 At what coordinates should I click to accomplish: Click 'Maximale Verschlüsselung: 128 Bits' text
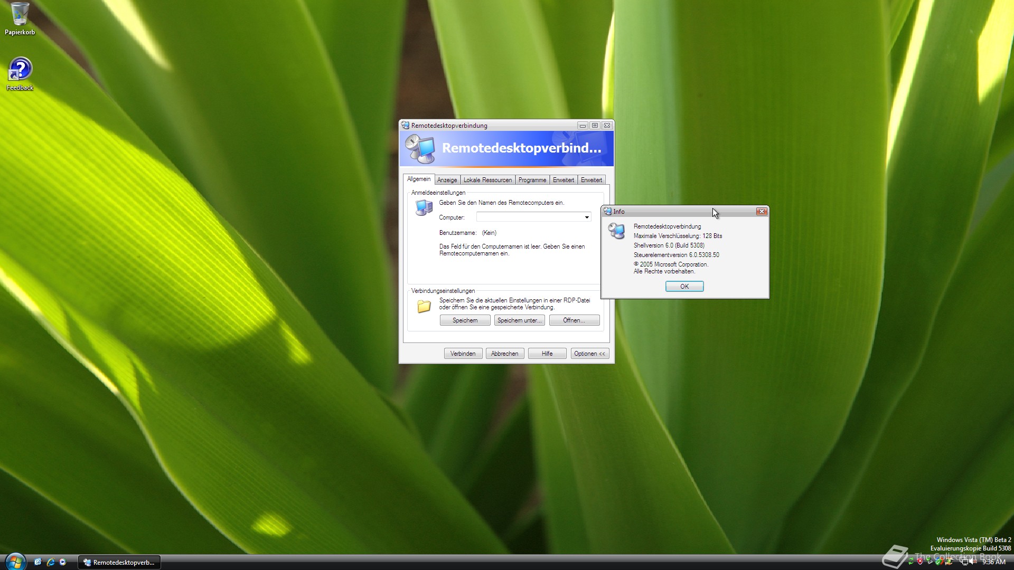point(678,236)
